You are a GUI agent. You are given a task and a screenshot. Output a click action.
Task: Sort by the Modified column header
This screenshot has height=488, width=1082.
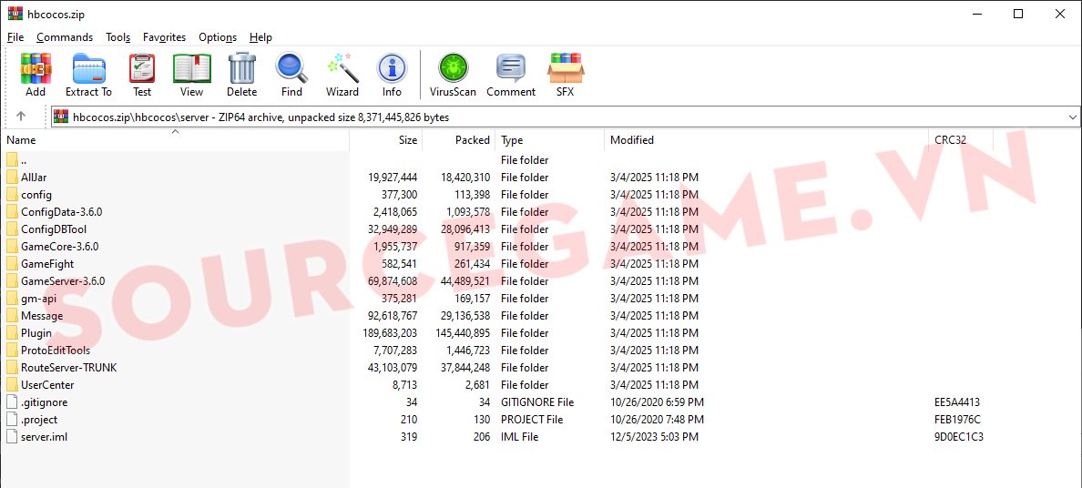coord(632,140)
